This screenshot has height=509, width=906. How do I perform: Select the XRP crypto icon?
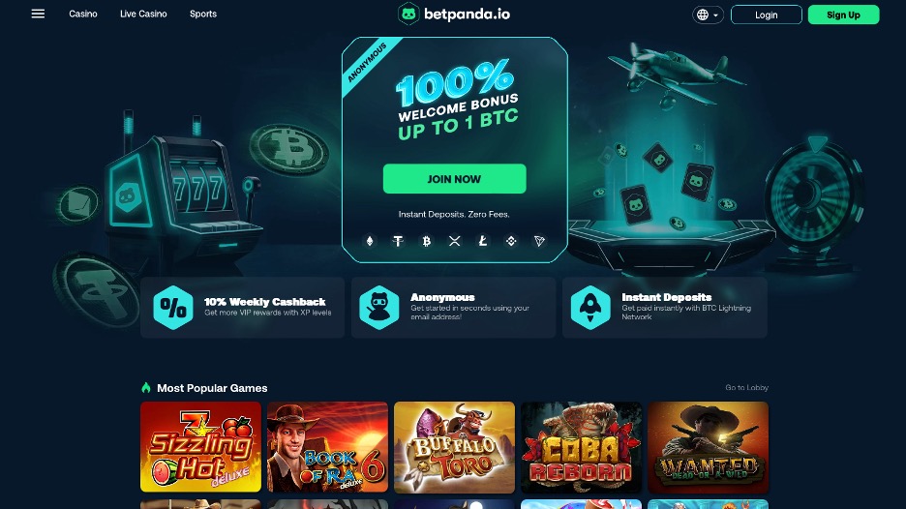tap(455, 241)
